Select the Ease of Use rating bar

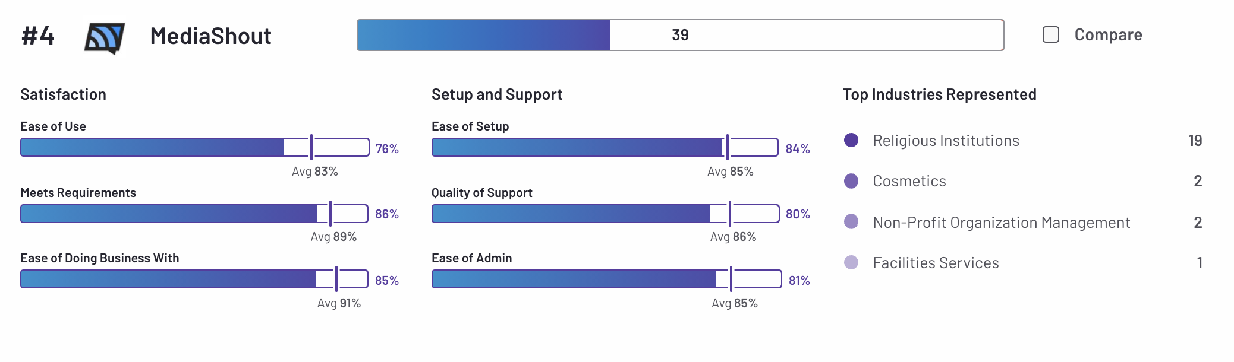pos(195,147)
